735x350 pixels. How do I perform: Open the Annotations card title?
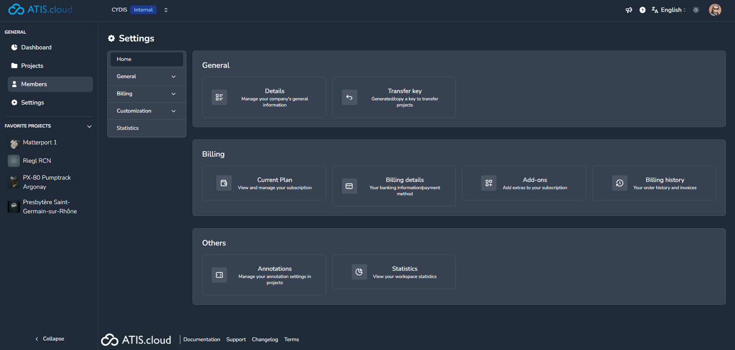pyautogui.click(x=274, y=269)
